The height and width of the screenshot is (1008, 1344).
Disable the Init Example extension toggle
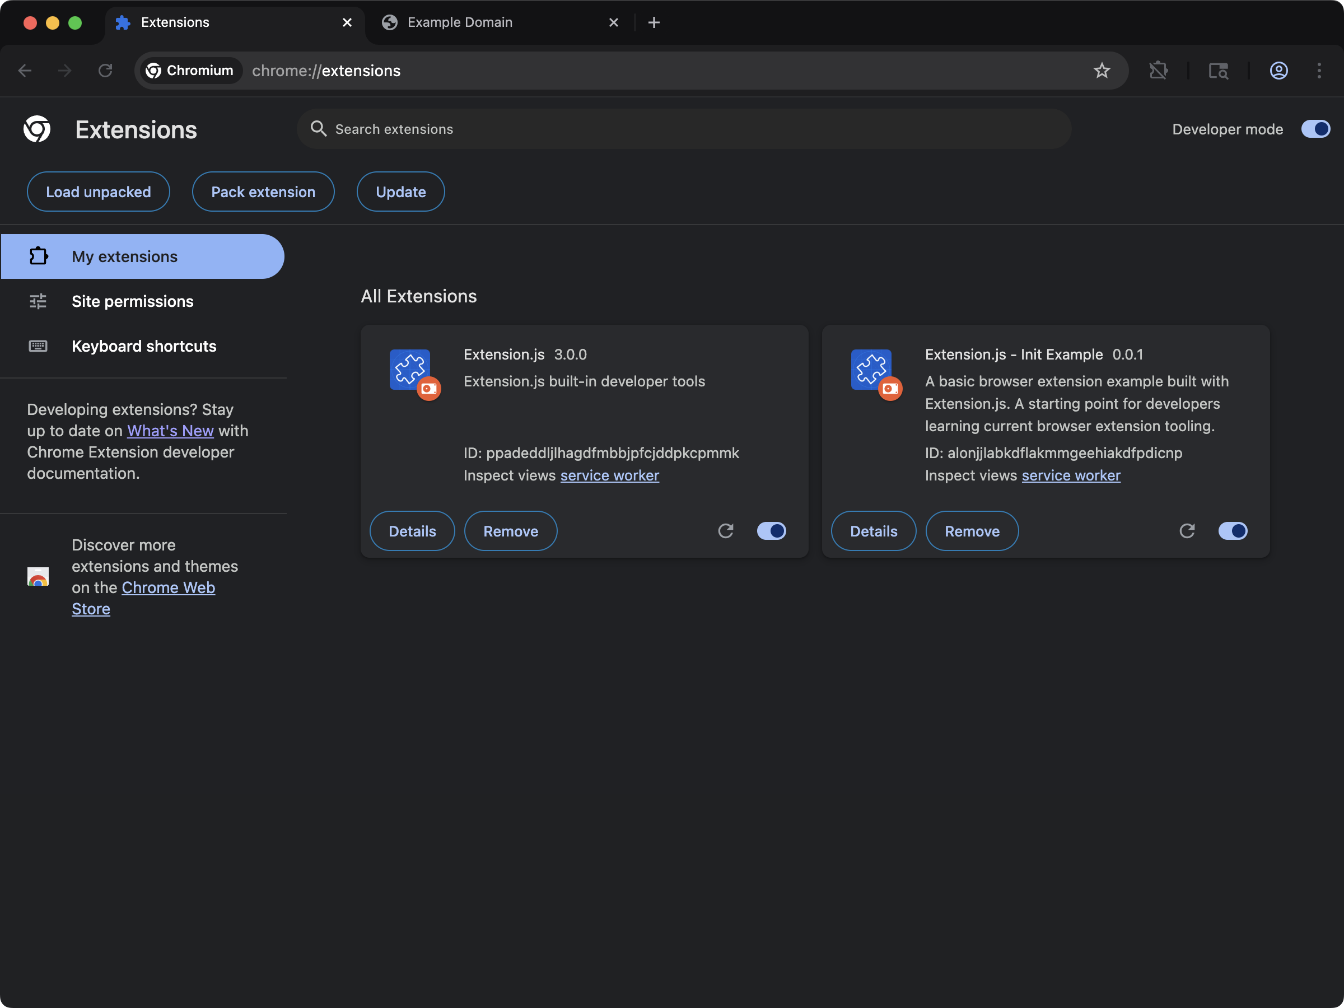coord(1232,531)
